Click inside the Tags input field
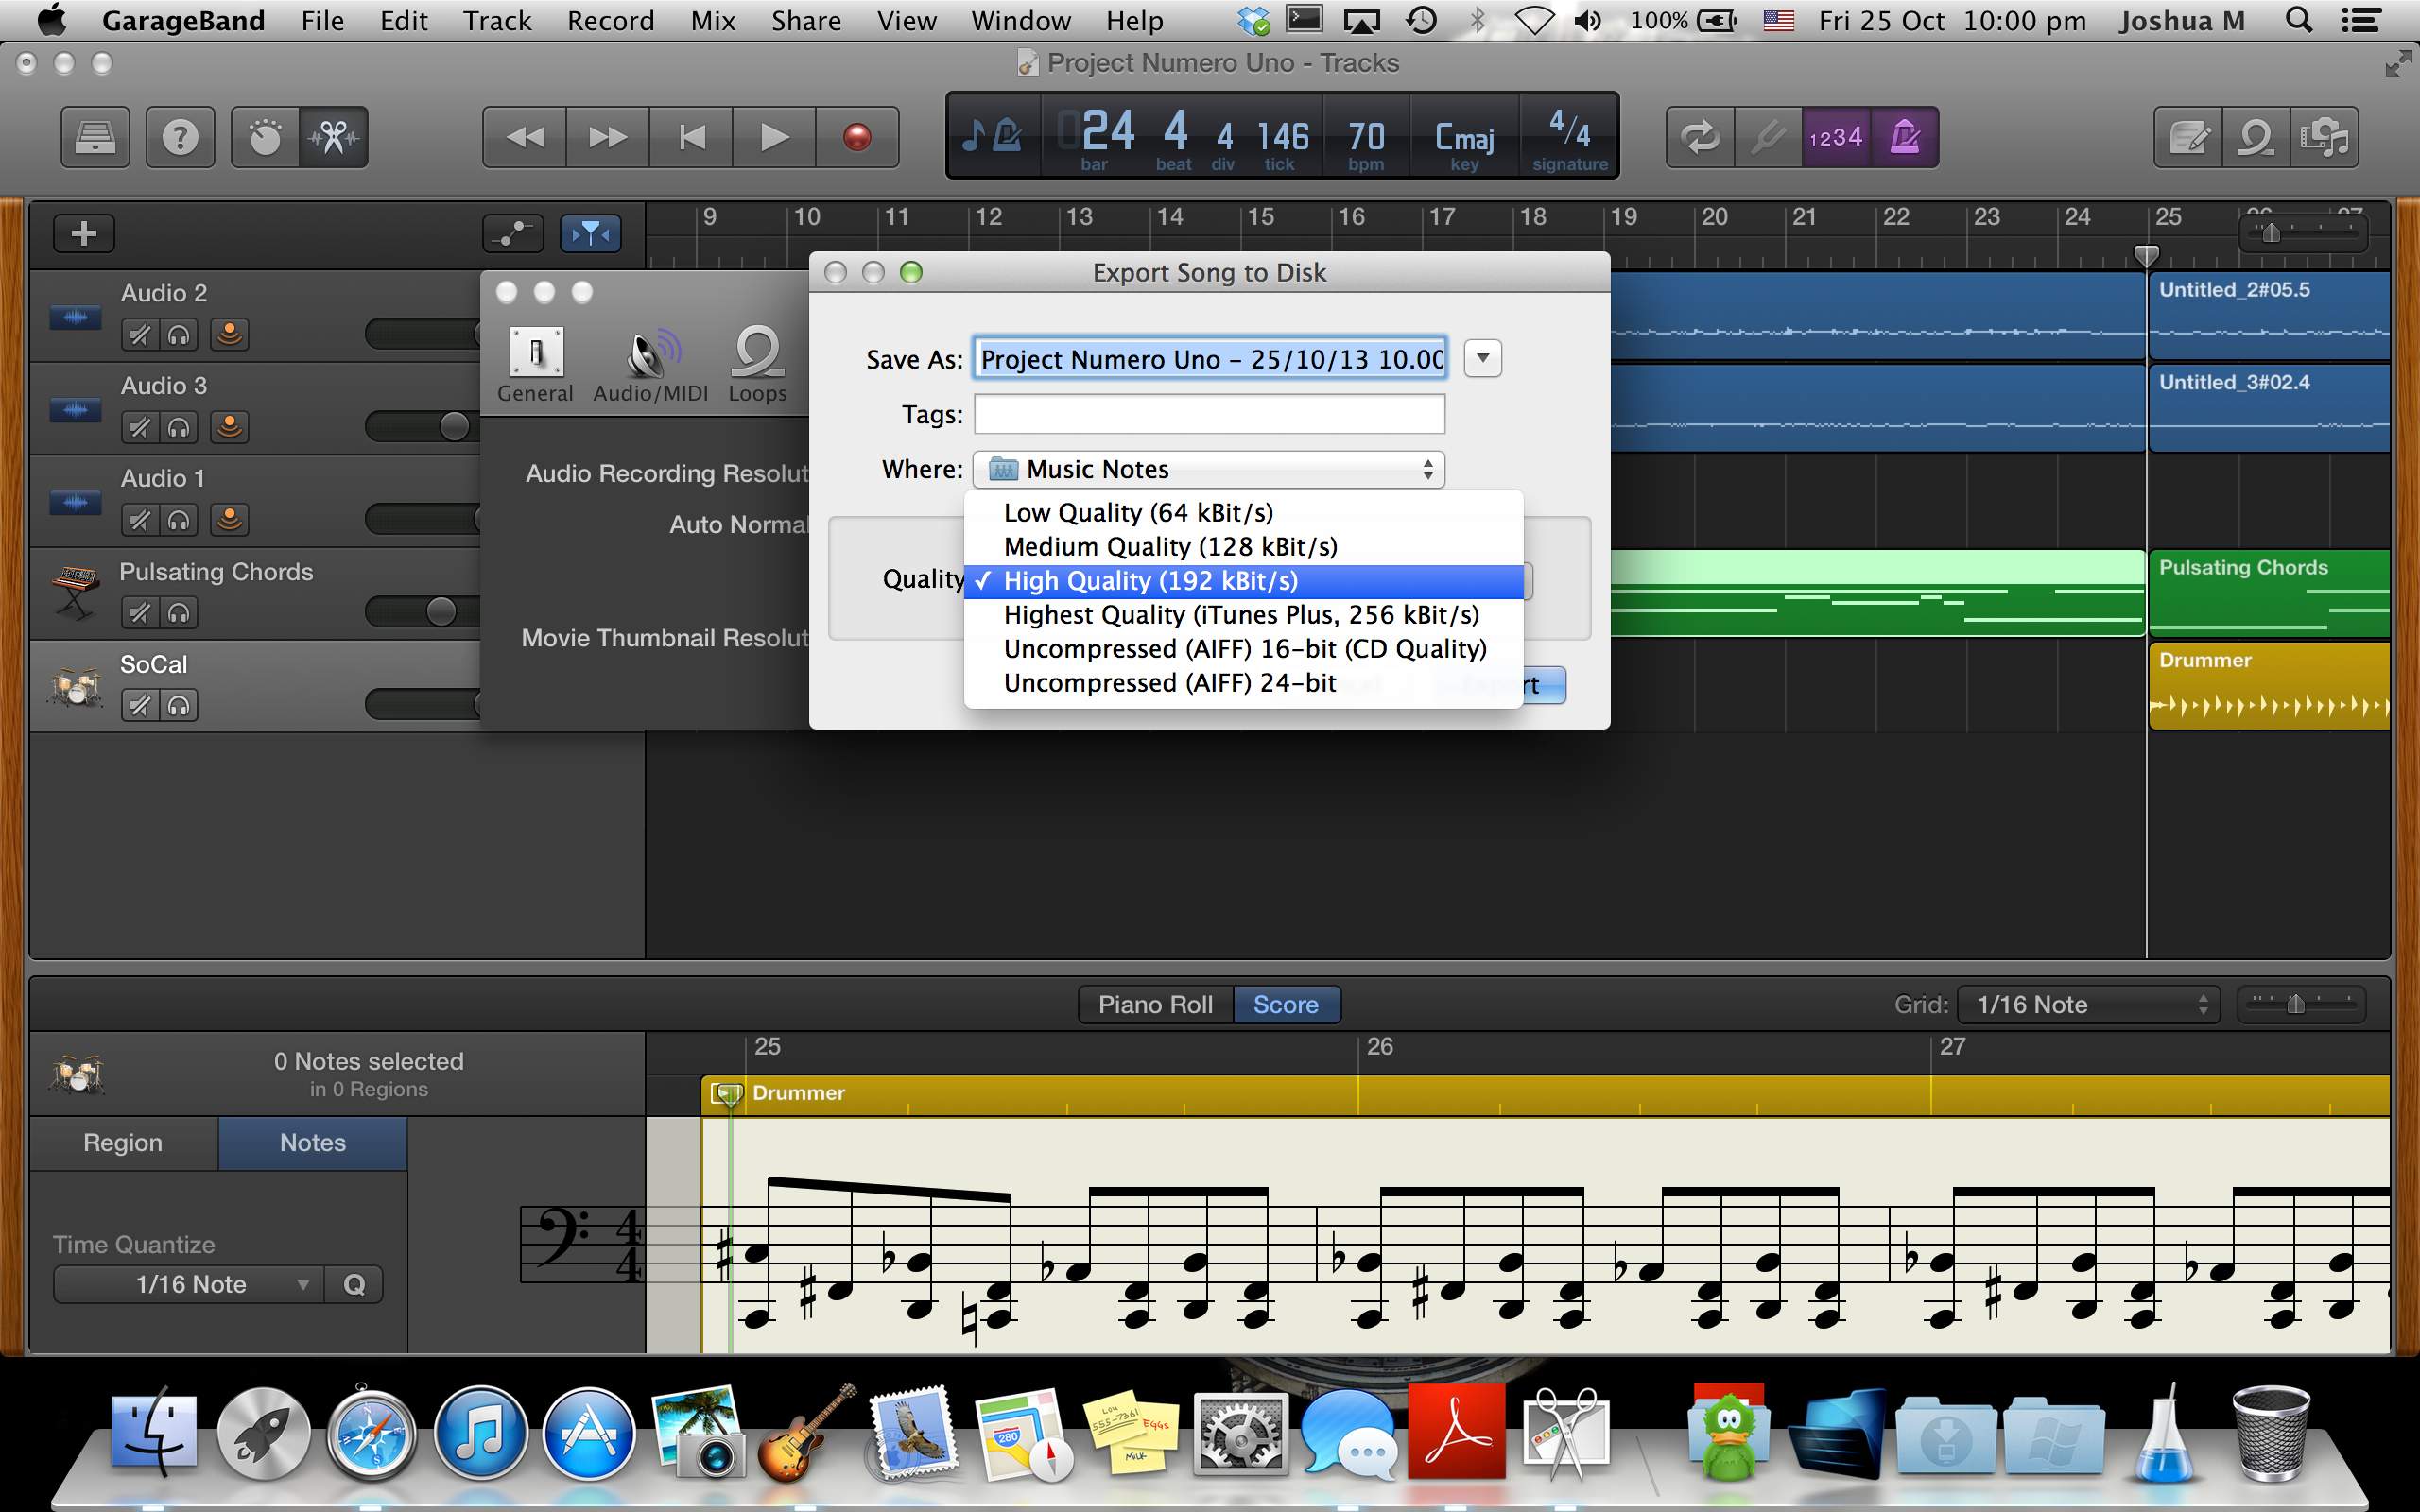This screenshot has width=2420, height=1512. tap(1208, 414)
